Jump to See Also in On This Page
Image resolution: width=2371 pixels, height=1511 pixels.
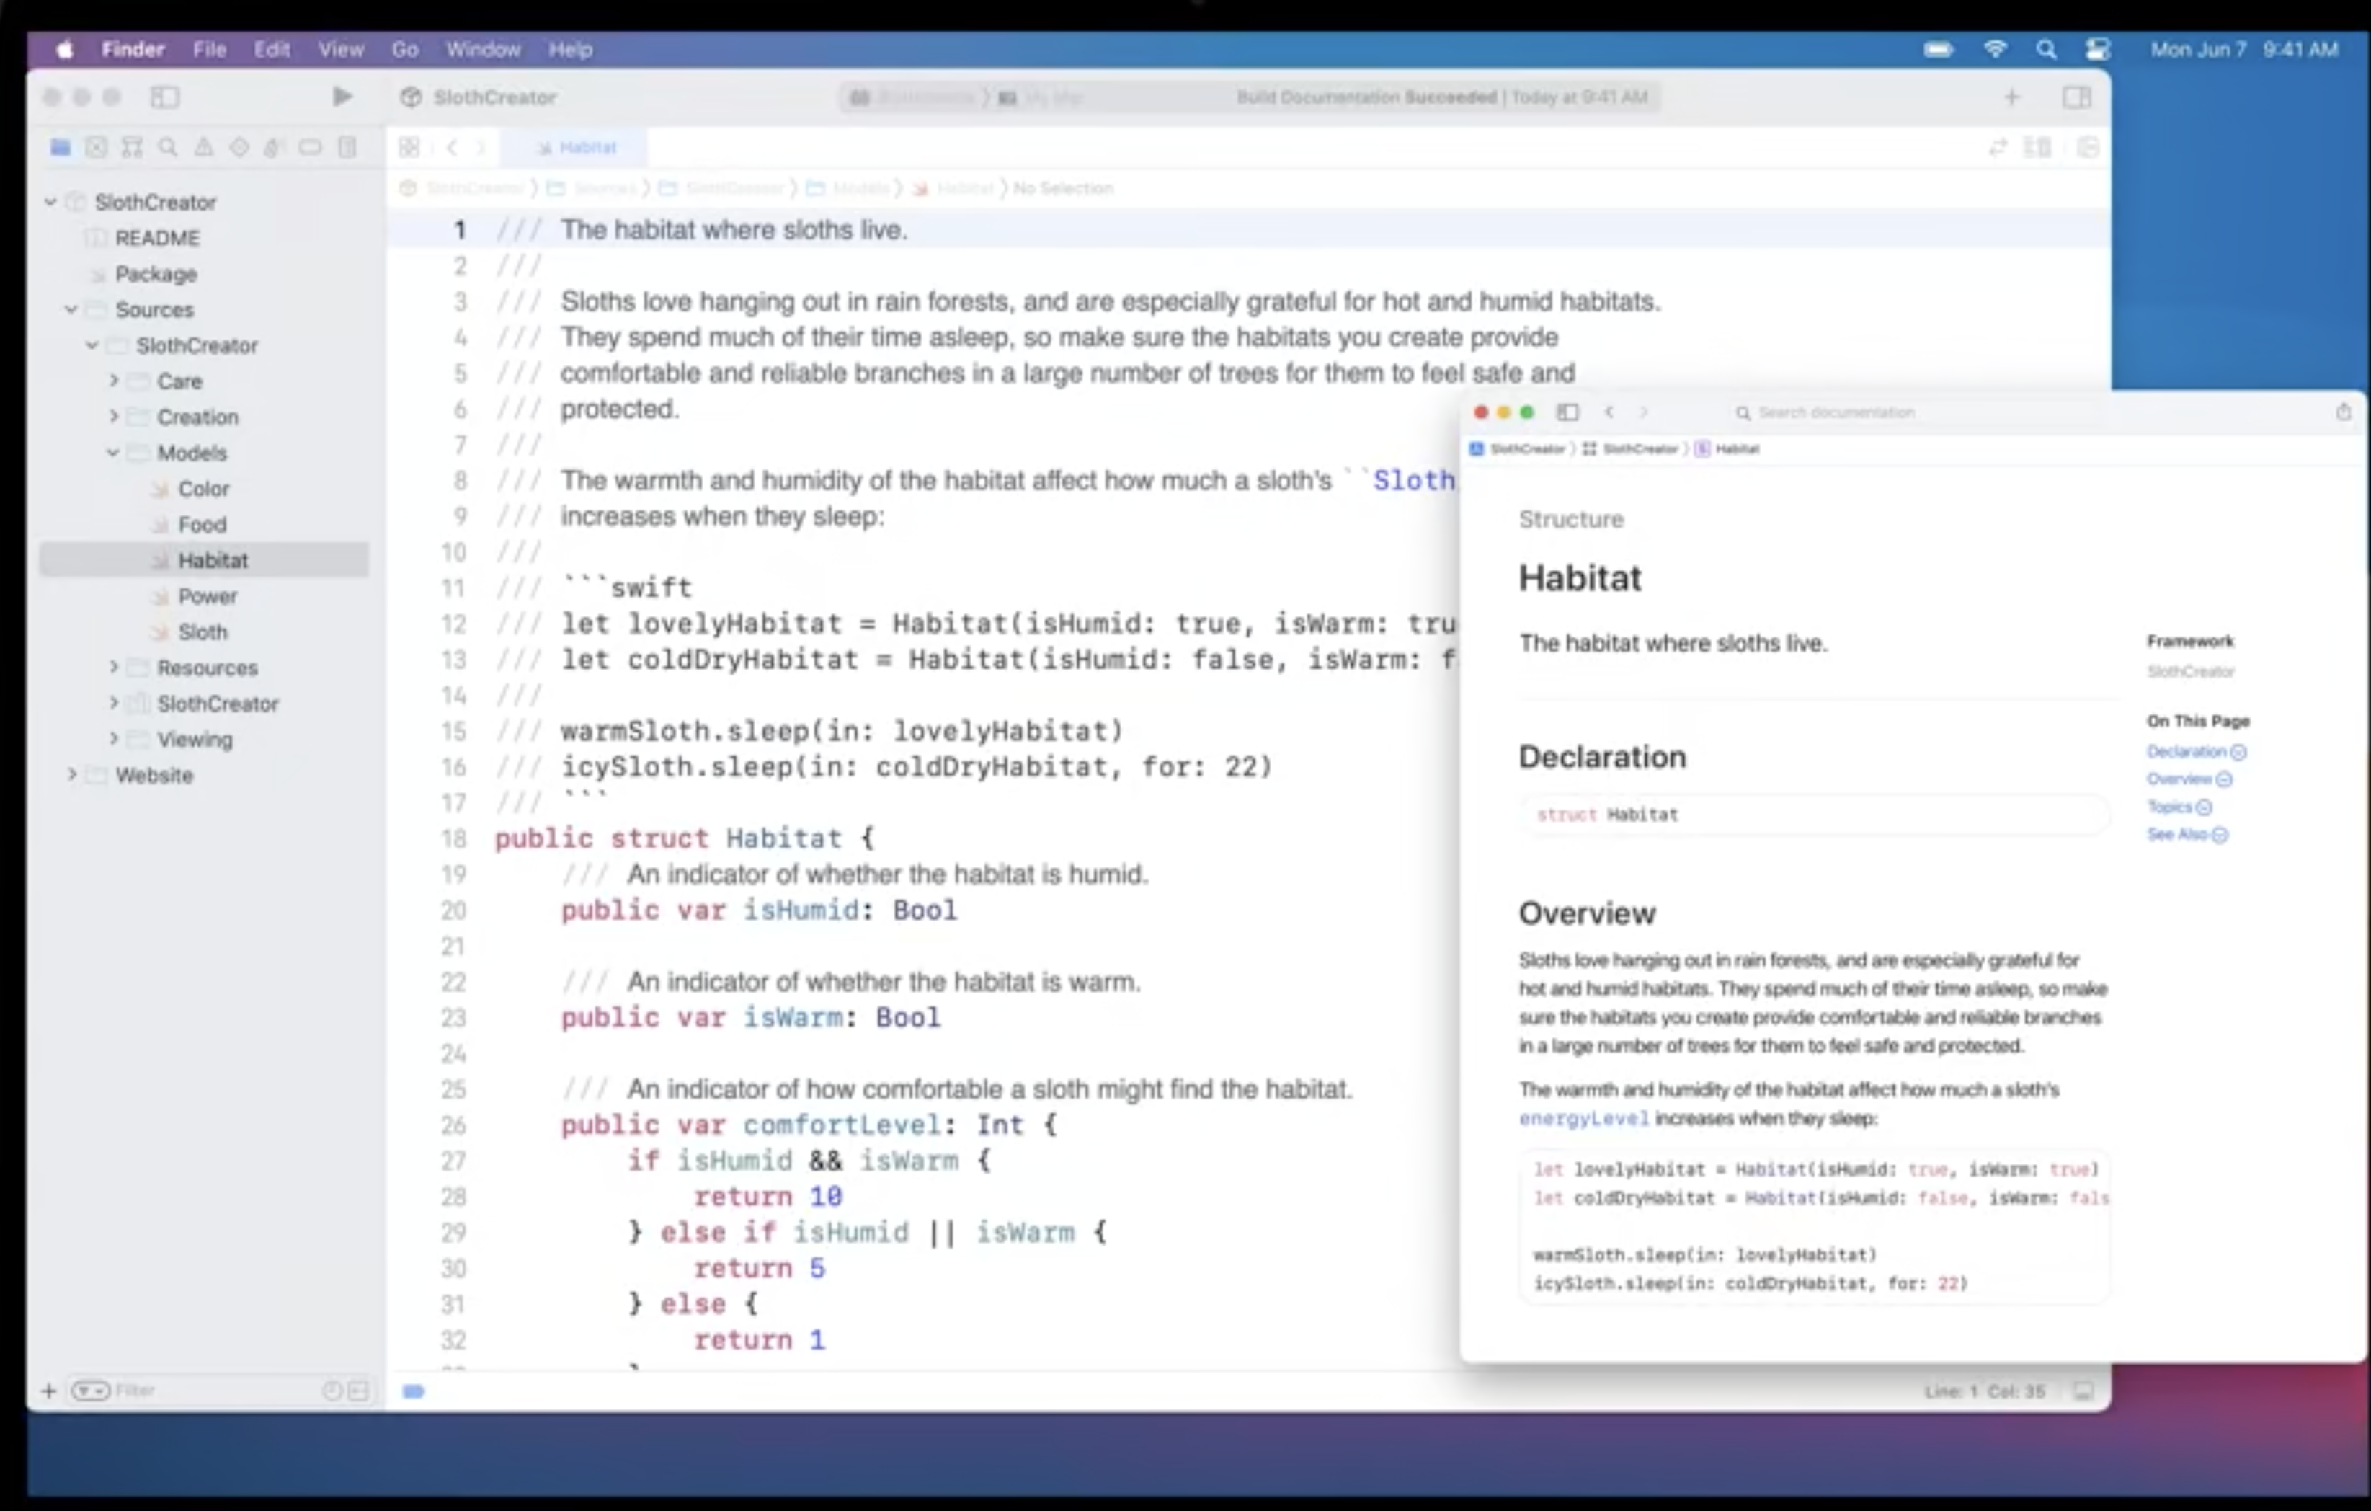(x=2187, y=834)
